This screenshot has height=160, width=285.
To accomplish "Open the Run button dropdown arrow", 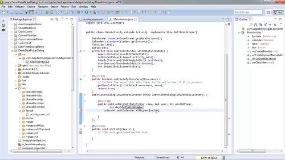I will click(x=90, y=12).
